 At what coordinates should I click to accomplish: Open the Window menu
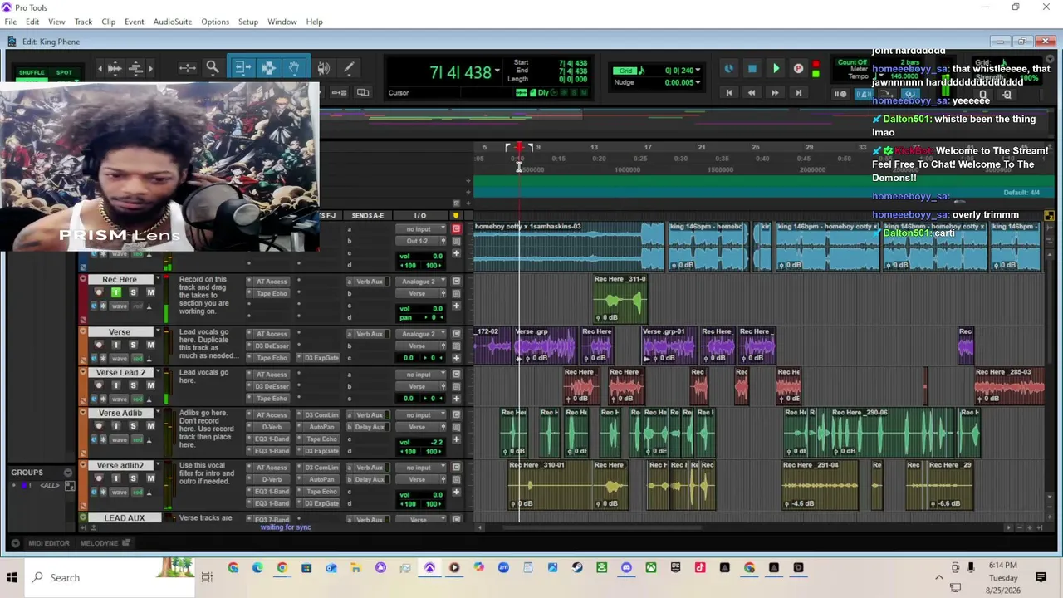[282, 22]
